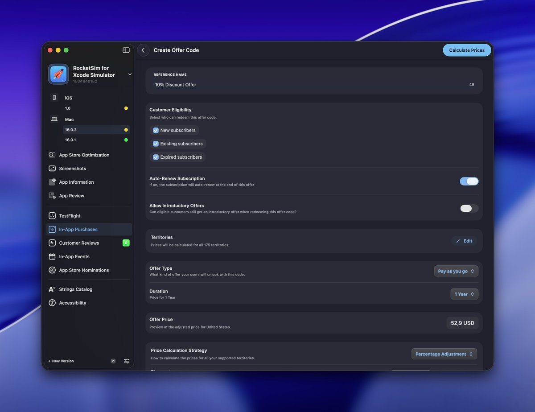
Task: Uncheck Existing subscribers checkbox
Action: [156, 144]
